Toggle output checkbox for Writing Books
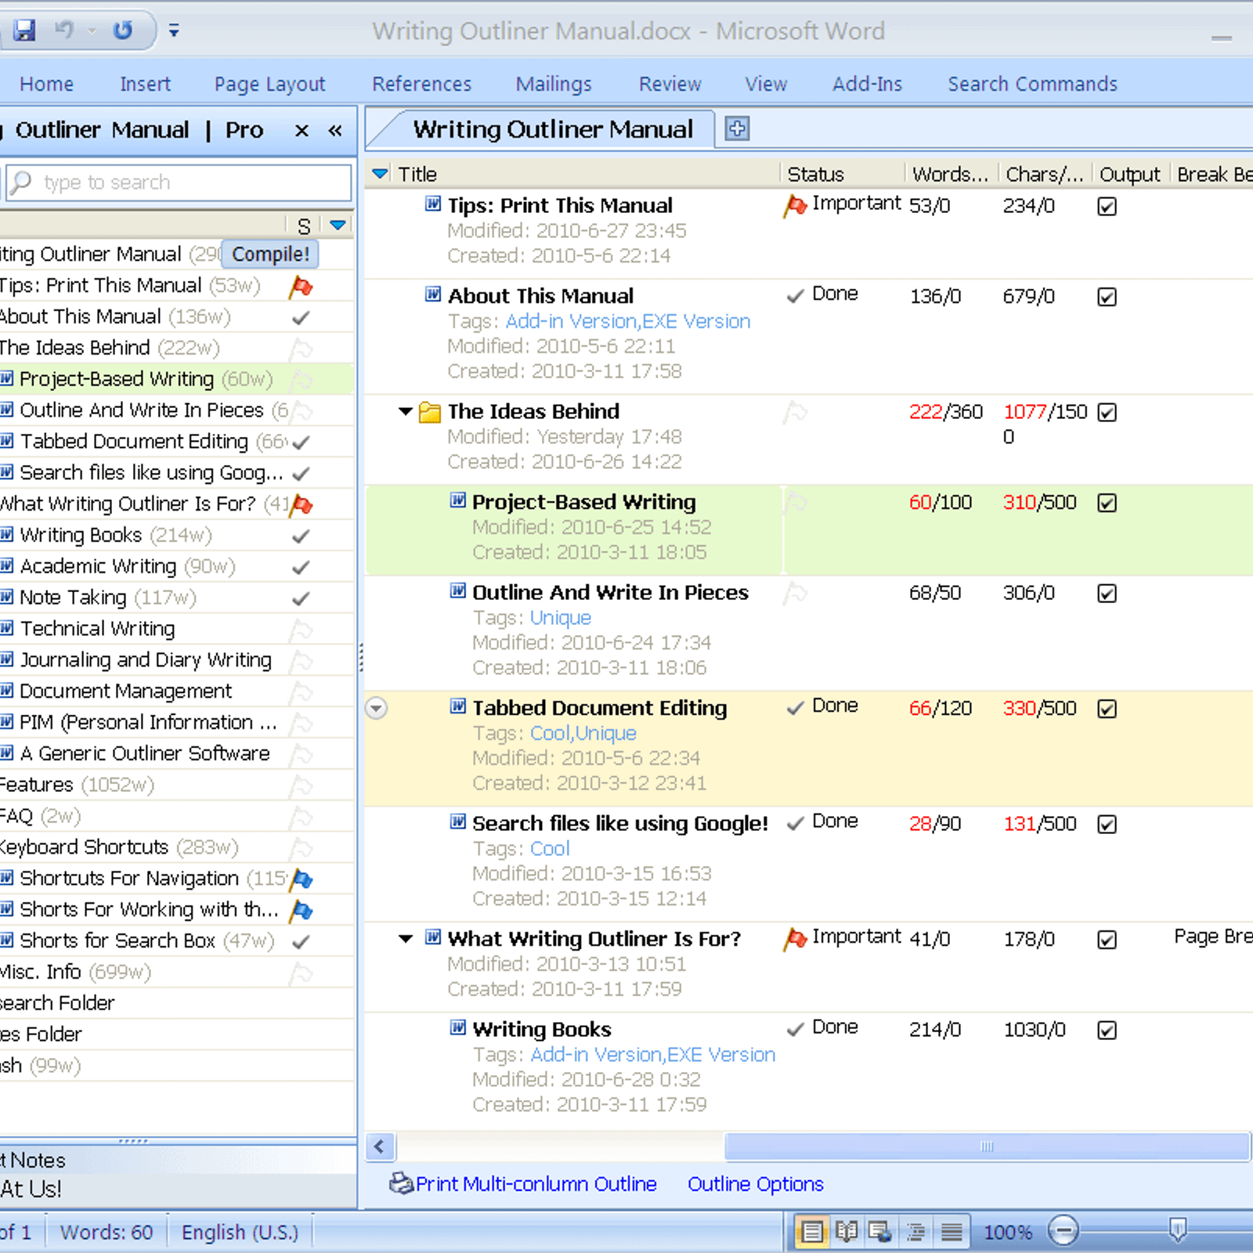Image resolution: width=1253 pixels, height=1253 pixels. (x=1107, y=1031)
